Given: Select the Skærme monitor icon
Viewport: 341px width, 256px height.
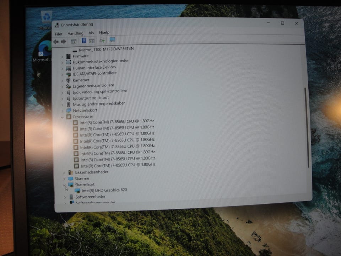Looking at the screenshot, I should point(70,178).
